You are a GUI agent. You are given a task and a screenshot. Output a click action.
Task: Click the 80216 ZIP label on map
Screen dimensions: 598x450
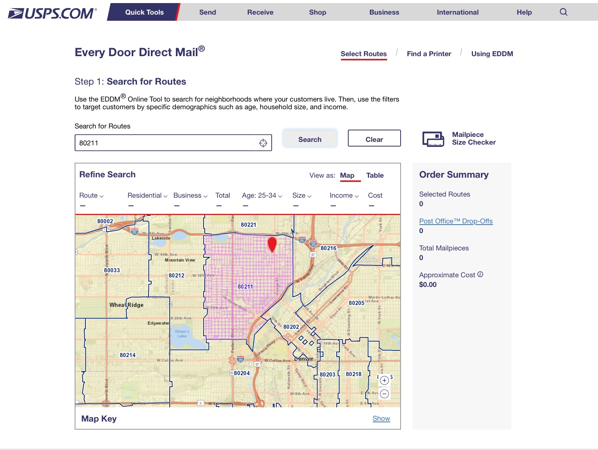pos(328,248)
